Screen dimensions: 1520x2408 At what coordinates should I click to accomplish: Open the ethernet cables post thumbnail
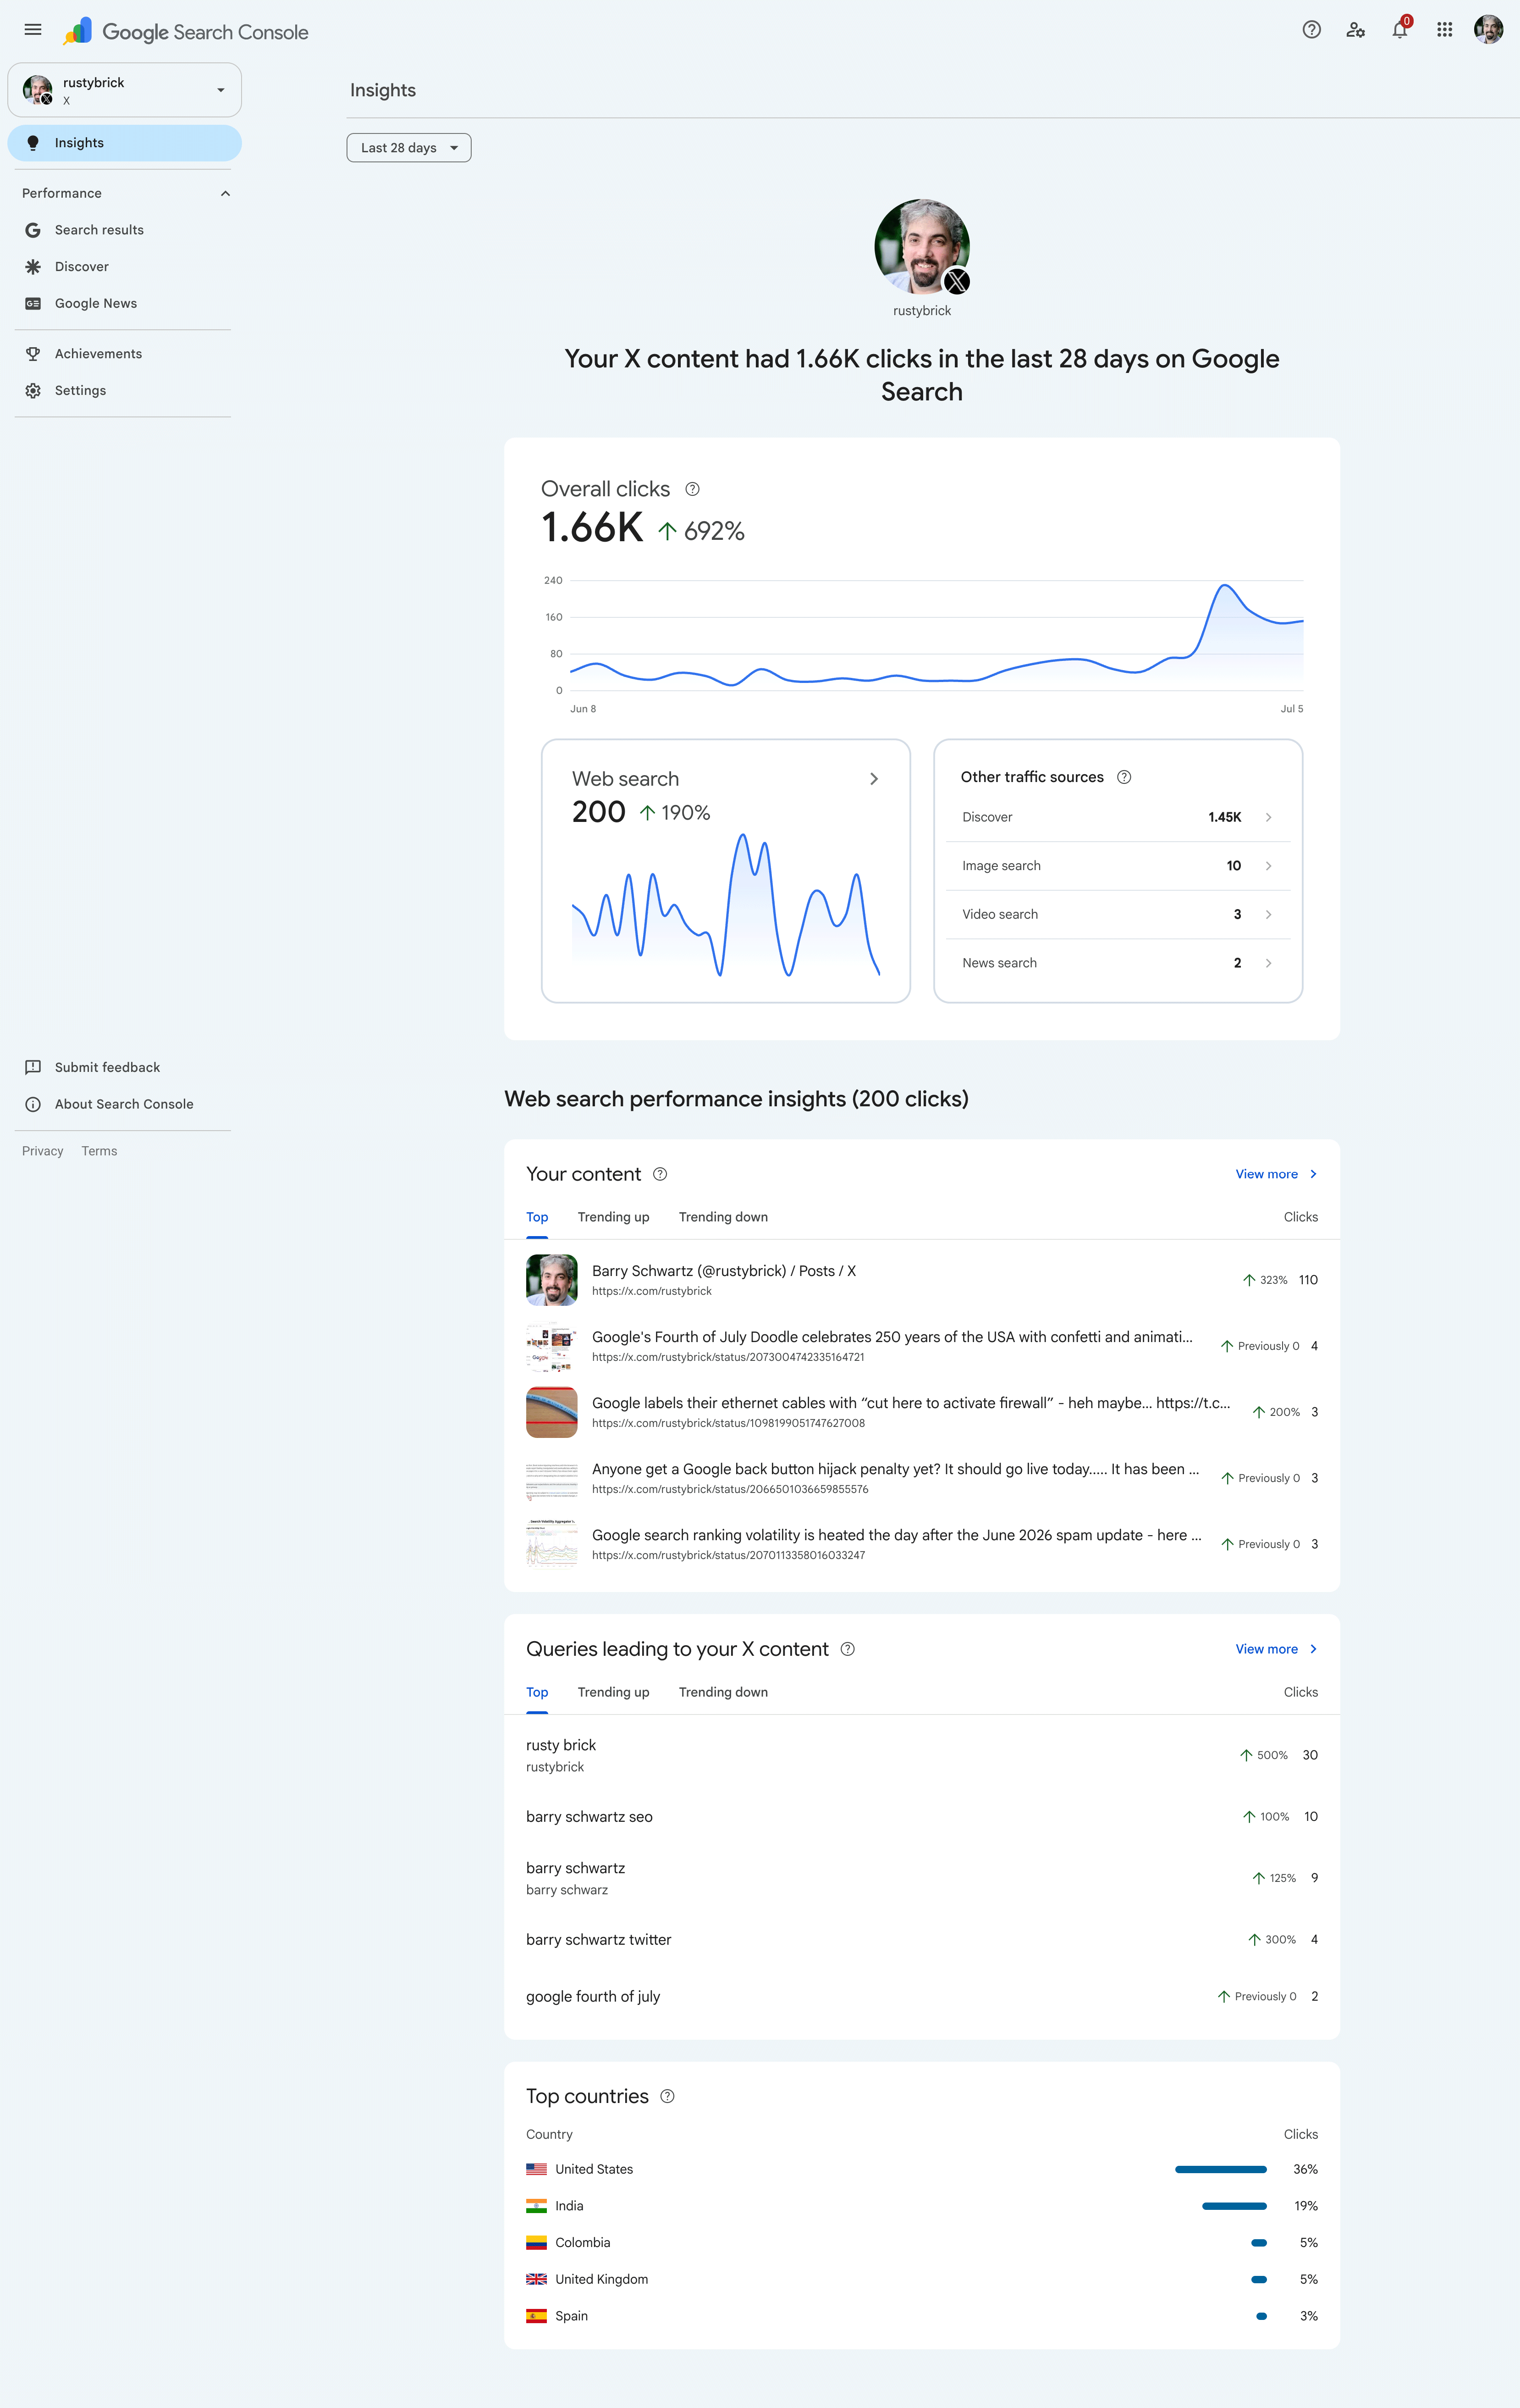pyautogui.click(x=551, y=1412)
